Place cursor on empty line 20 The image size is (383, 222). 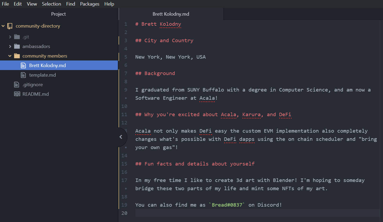(x=257, y=213)
